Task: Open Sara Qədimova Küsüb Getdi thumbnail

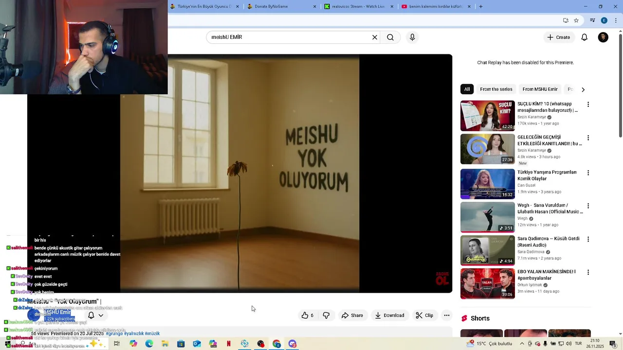Action: (x=487, y=250)
